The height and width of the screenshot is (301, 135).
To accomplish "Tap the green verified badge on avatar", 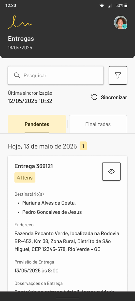I will 125,27.
